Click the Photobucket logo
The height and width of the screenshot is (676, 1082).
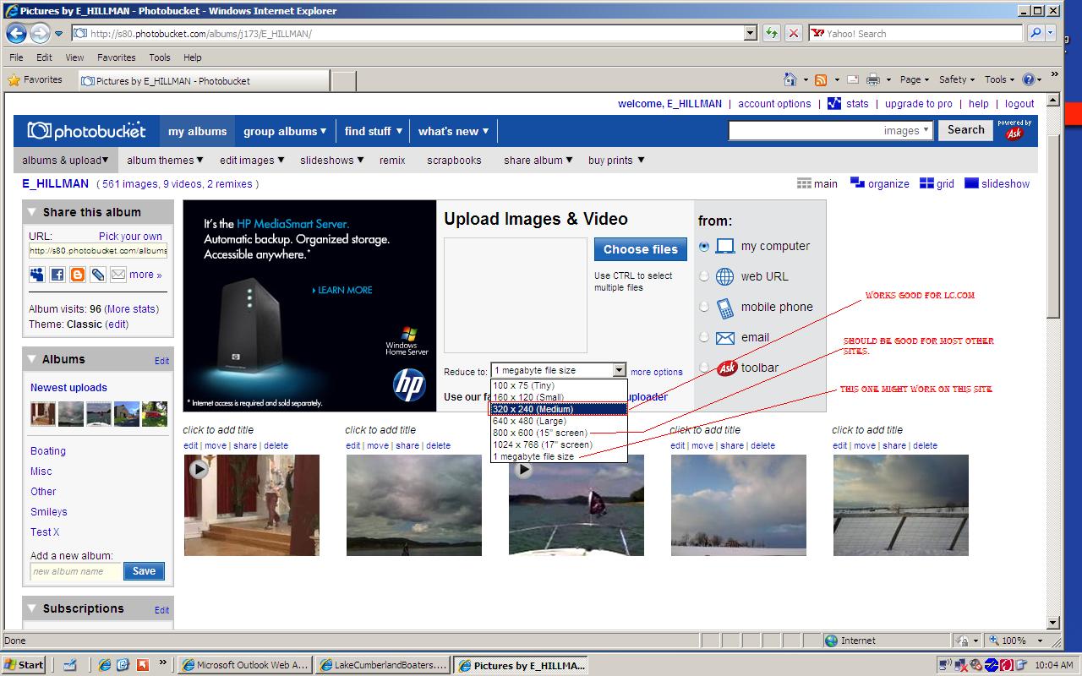[86, 131]
